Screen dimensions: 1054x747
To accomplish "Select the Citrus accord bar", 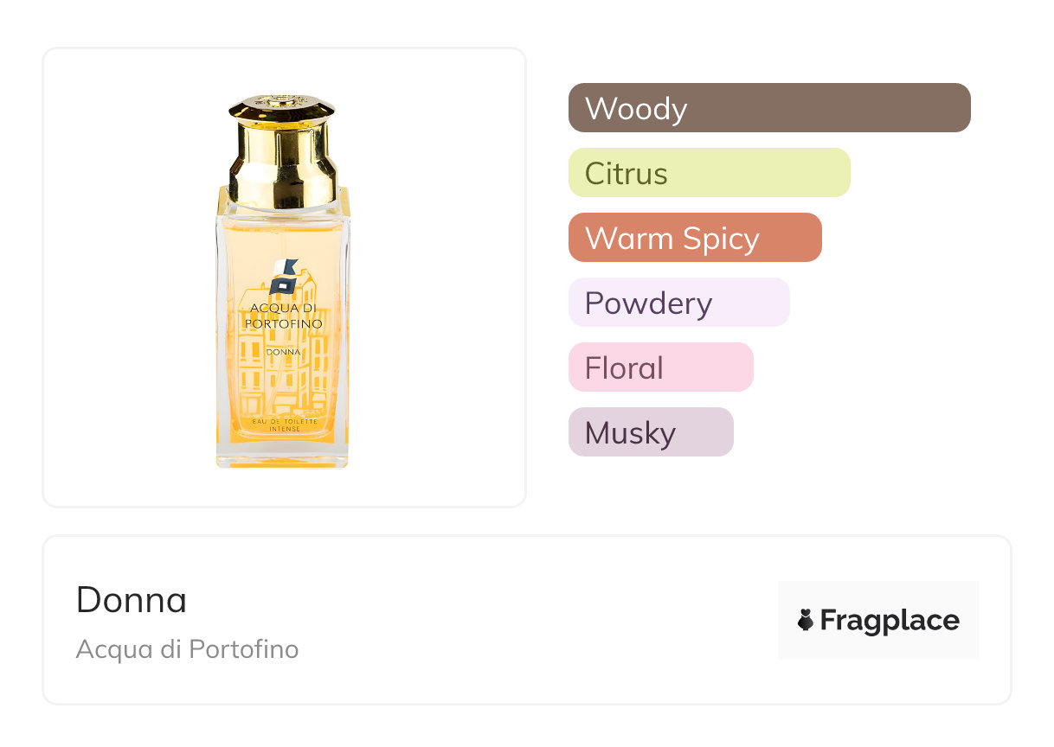I will click(709, 173).
